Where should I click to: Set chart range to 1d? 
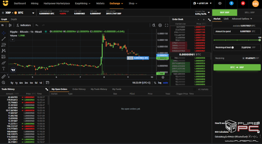[x=41, y=83]
